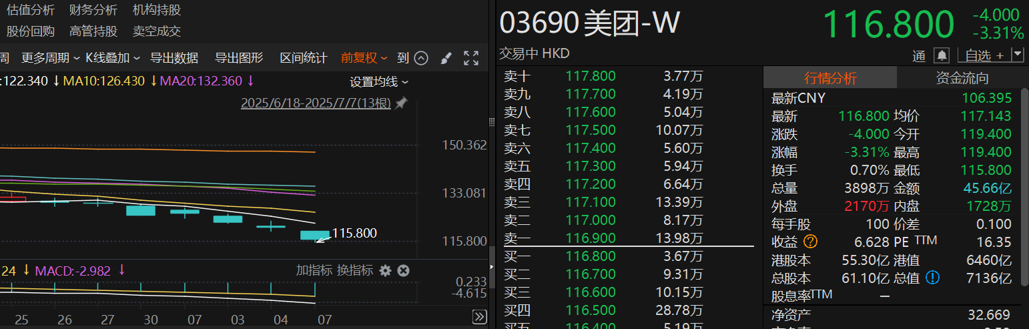Click the MA20:132.360 legend label
This screenshot has height=329, width=1029.
pos(201,81)
